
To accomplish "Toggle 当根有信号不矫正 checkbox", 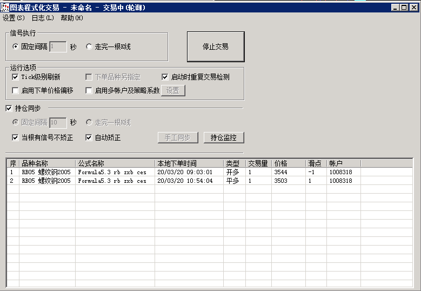I will (15, 137).
